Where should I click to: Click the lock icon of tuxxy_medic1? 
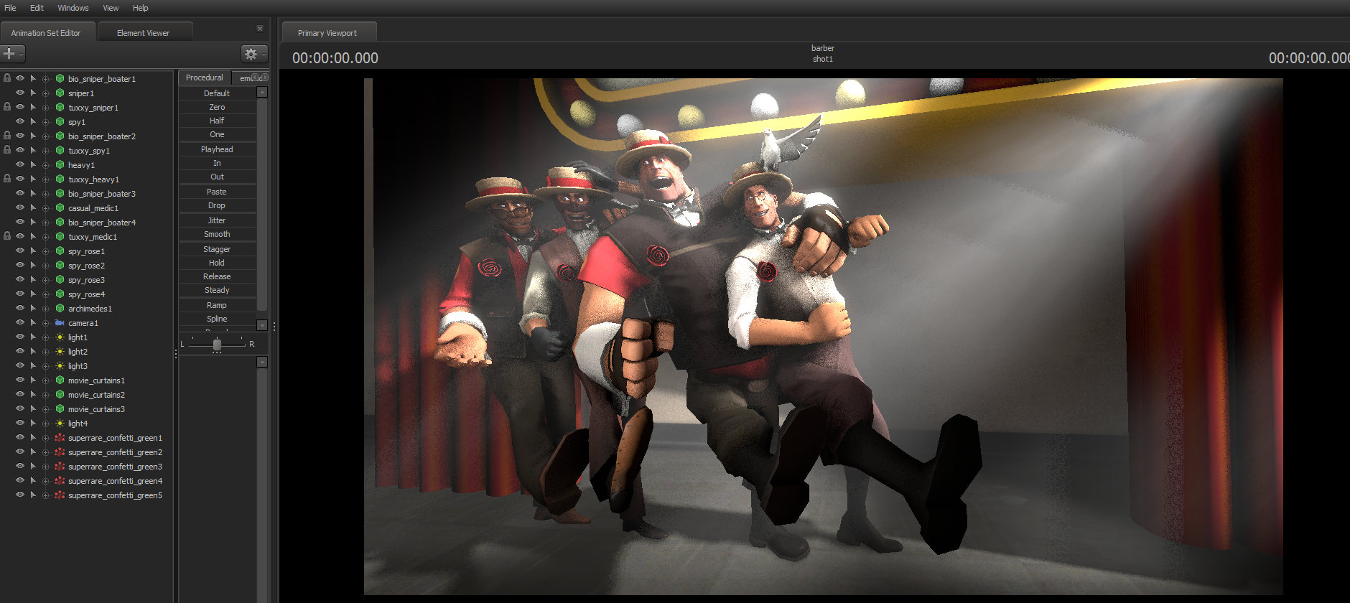[7, 236]
